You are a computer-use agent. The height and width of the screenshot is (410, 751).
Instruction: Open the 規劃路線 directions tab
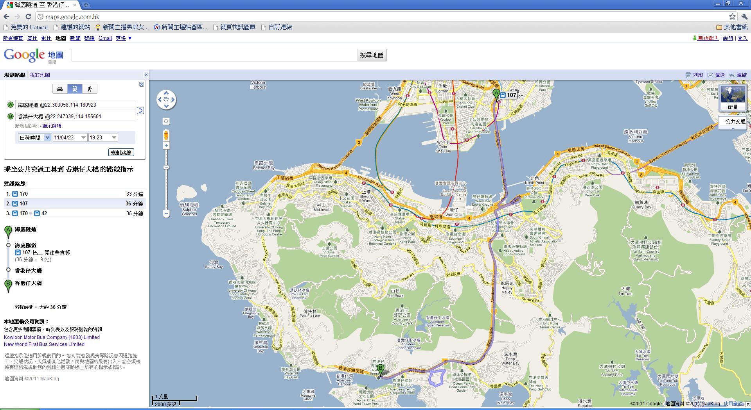14,75
